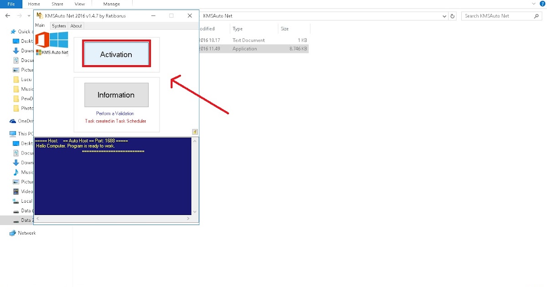This screenshot has width=547, height=287.
Task: Open the Share ribbon tab
Action: coord(57,4)
